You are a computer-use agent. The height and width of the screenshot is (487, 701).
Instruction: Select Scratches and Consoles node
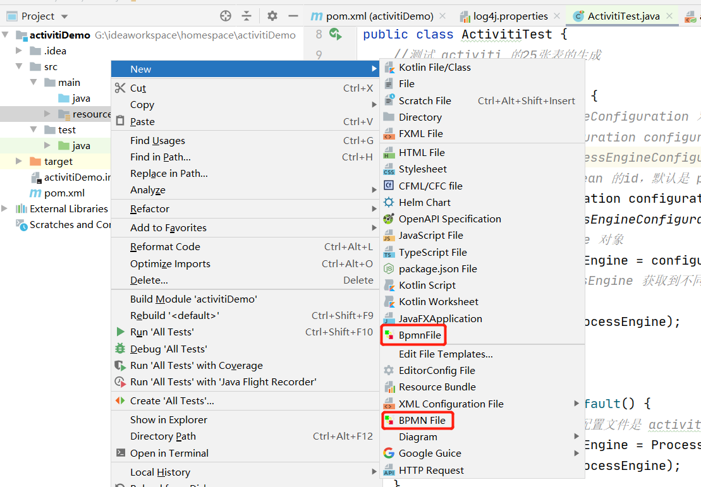tap(63, 225)
